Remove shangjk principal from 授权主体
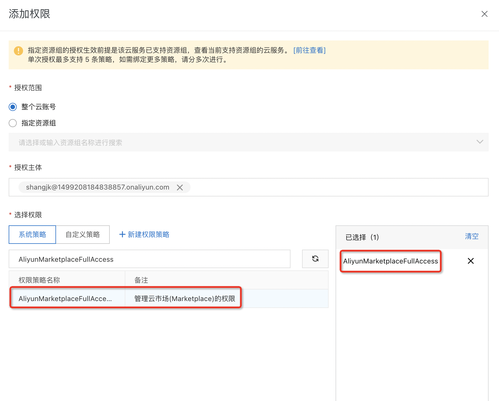The image size is (499, 401). point(180,187)
